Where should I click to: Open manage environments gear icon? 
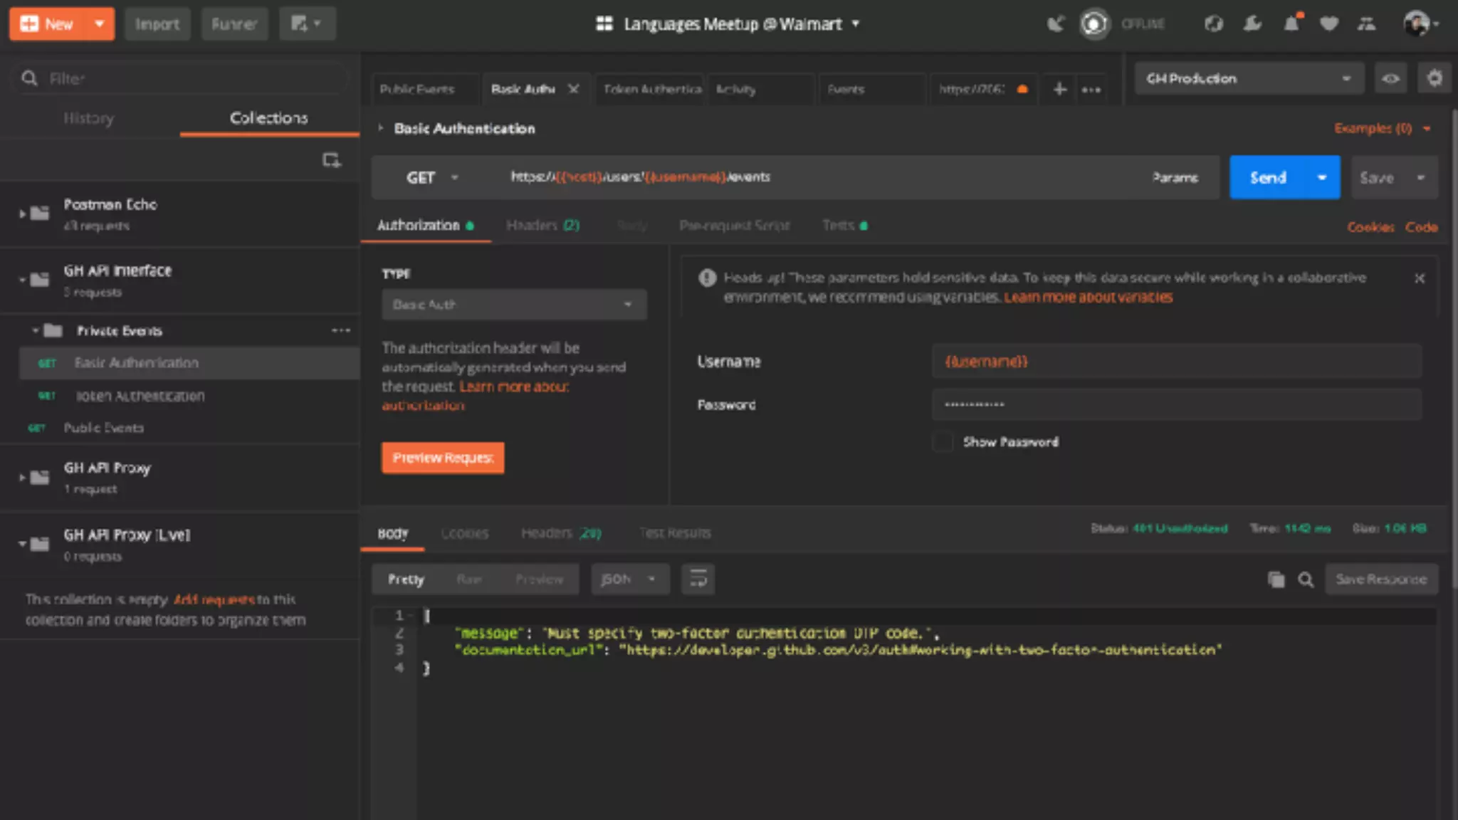point(1434,78)
